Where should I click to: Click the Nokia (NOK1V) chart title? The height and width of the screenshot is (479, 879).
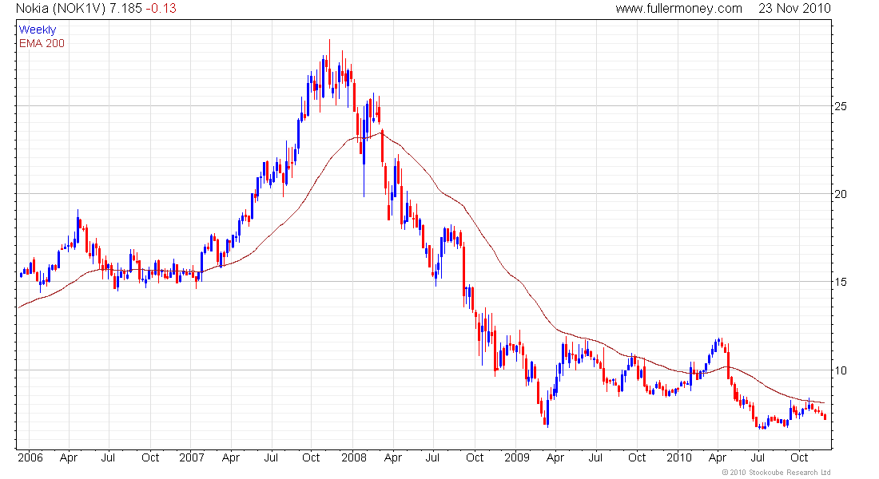click(x=61, y=9)
